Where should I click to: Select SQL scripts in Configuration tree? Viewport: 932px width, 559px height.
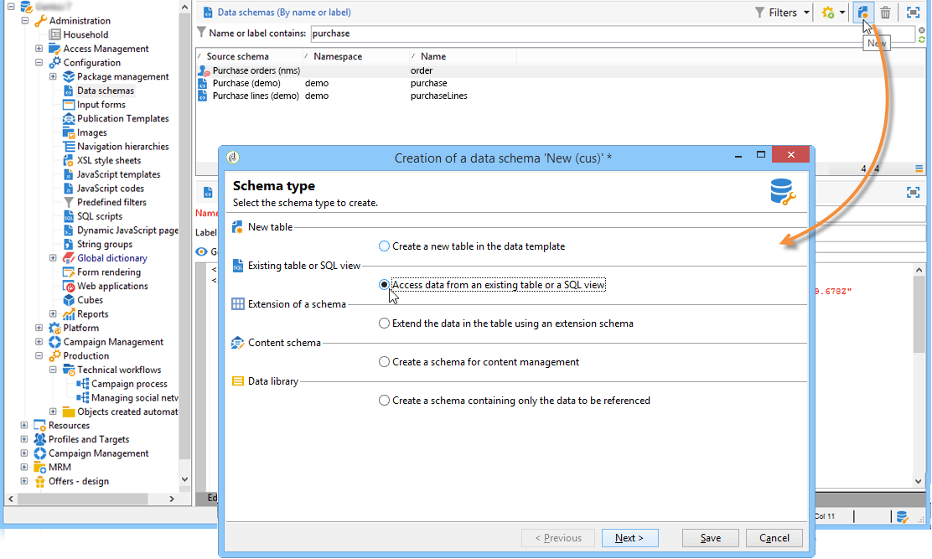click(x=99, y=216)
